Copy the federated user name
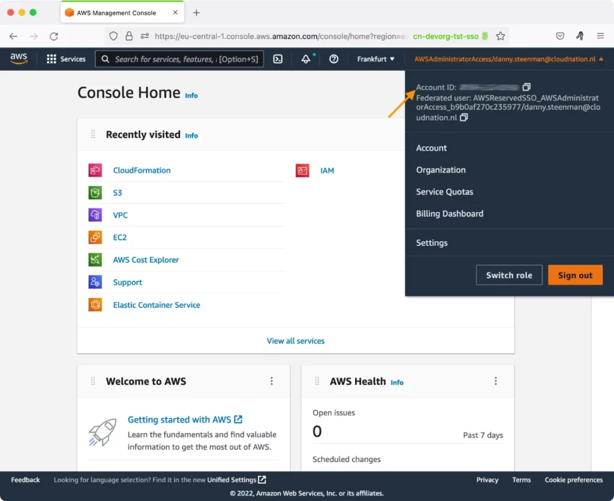The height and width of the screenshot is (501, 614). tap(463, 118)
